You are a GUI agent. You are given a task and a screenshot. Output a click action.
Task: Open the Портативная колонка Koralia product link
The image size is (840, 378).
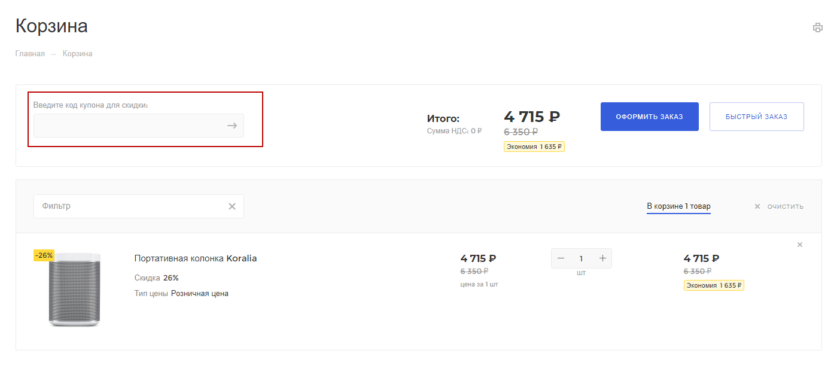196,258
